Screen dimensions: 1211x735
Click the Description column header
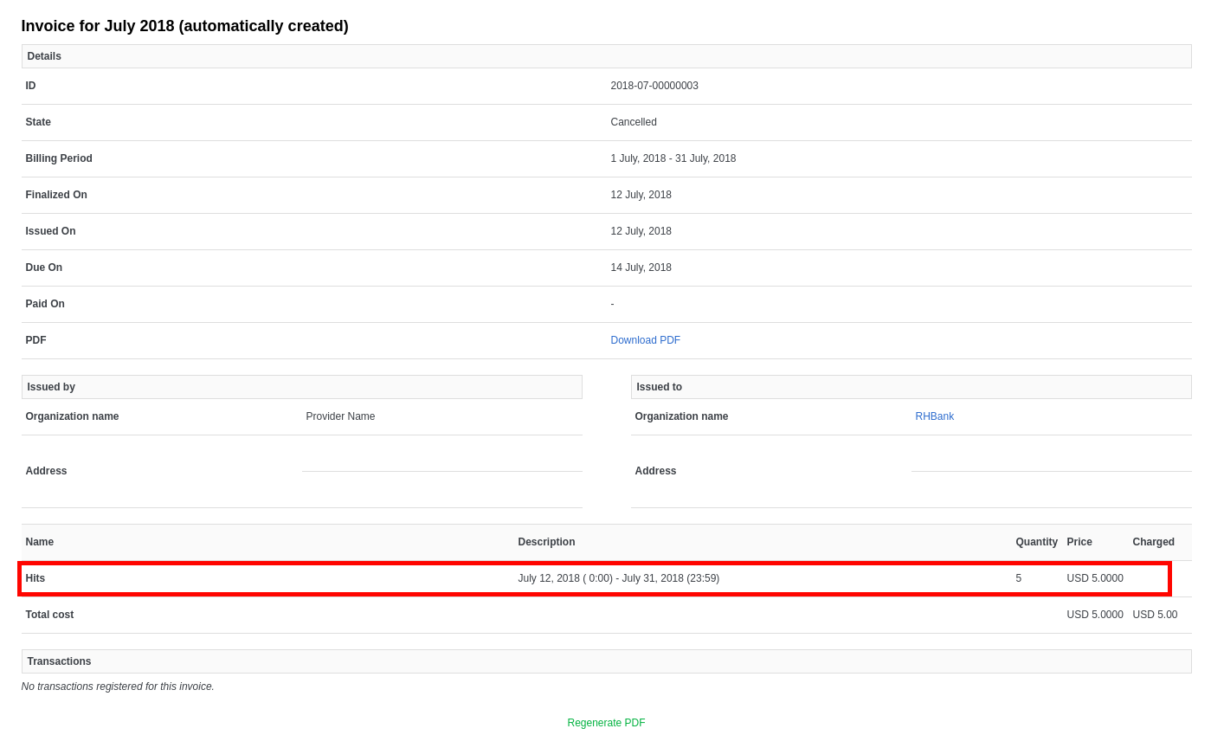pyautogui.click(x=546, y=542)
